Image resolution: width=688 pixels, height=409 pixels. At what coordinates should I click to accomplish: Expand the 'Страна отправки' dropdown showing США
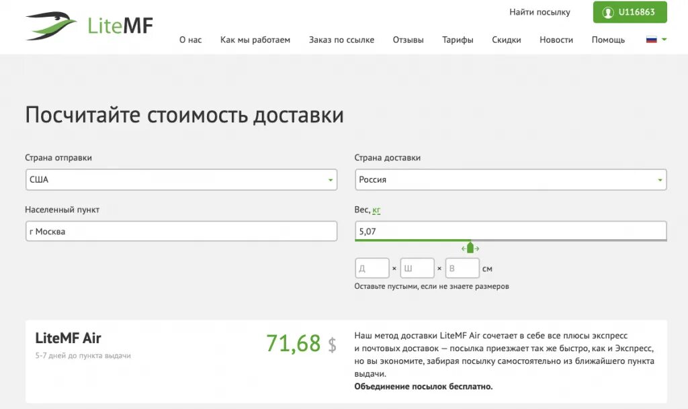coord(181,180)
